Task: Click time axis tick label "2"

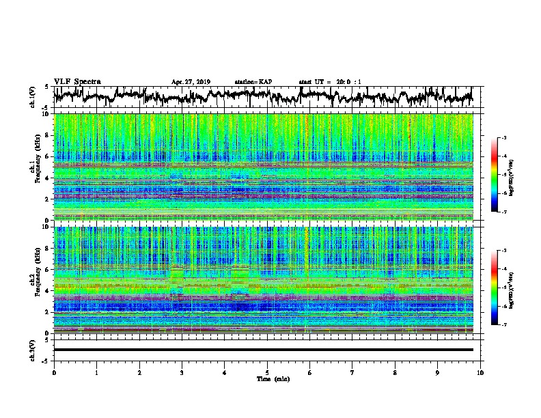Action: tap(139, 373)
